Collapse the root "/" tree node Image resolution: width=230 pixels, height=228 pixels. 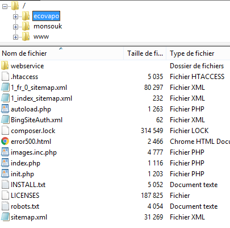click(5, 7)
